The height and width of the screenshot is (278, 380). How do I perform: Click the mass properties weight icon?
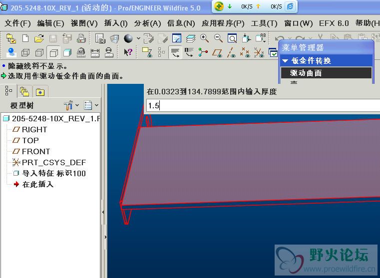(81, 52)
